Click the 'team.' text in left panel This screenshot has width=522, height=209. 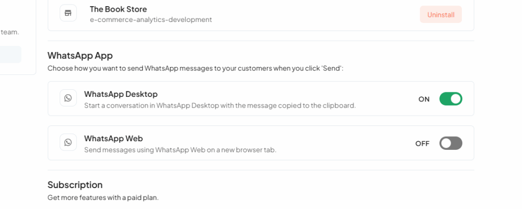10,32
